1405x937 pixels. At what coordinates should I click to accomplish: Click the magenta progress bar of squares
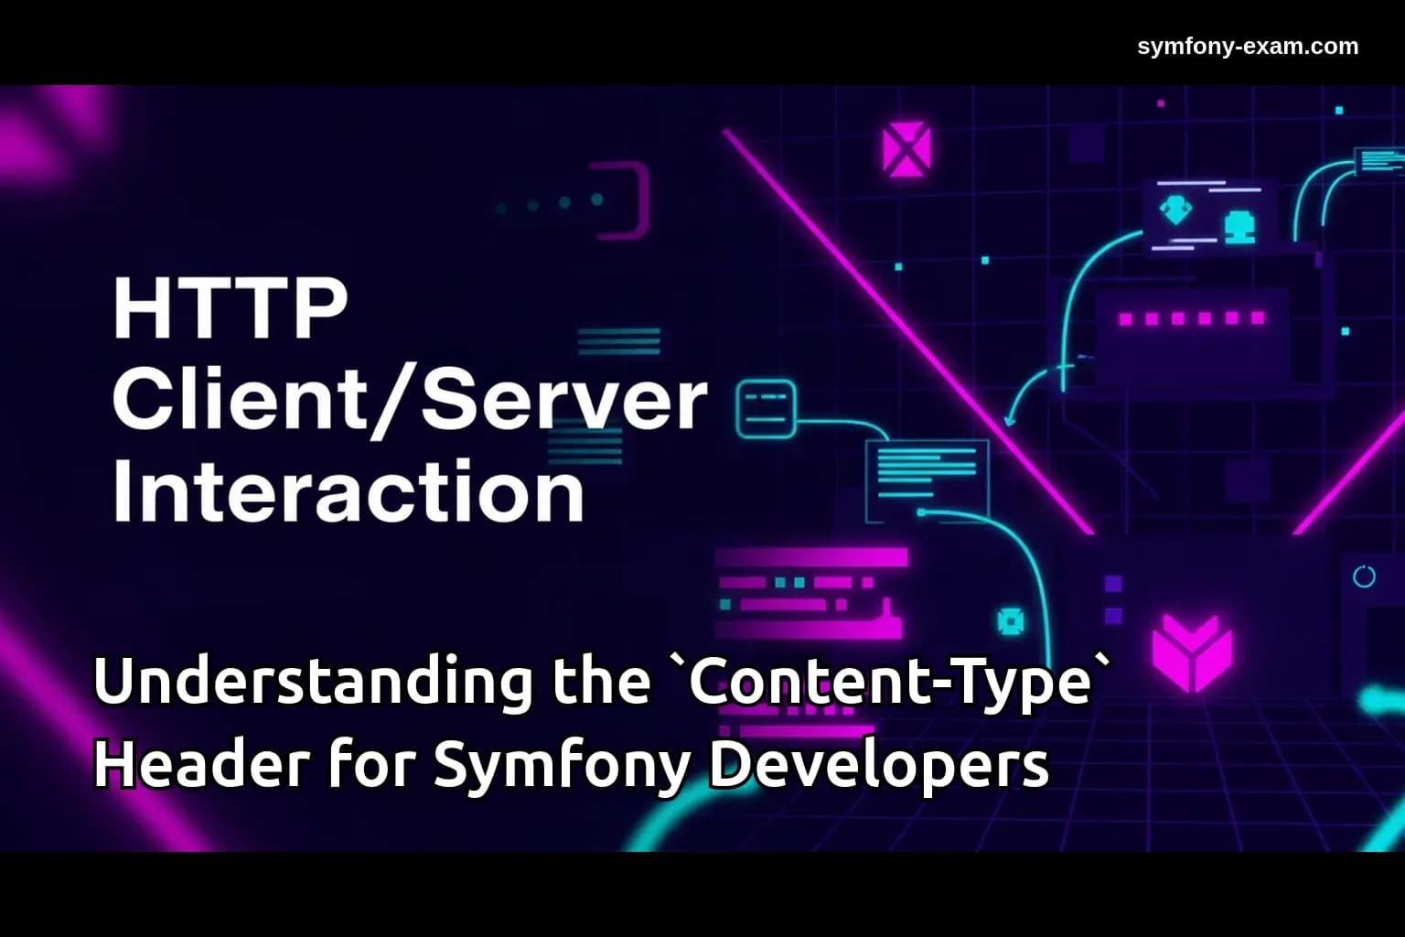click(x=1192, y=317)
